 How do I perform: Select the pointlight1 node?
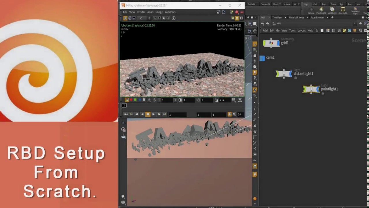point(311,89)
